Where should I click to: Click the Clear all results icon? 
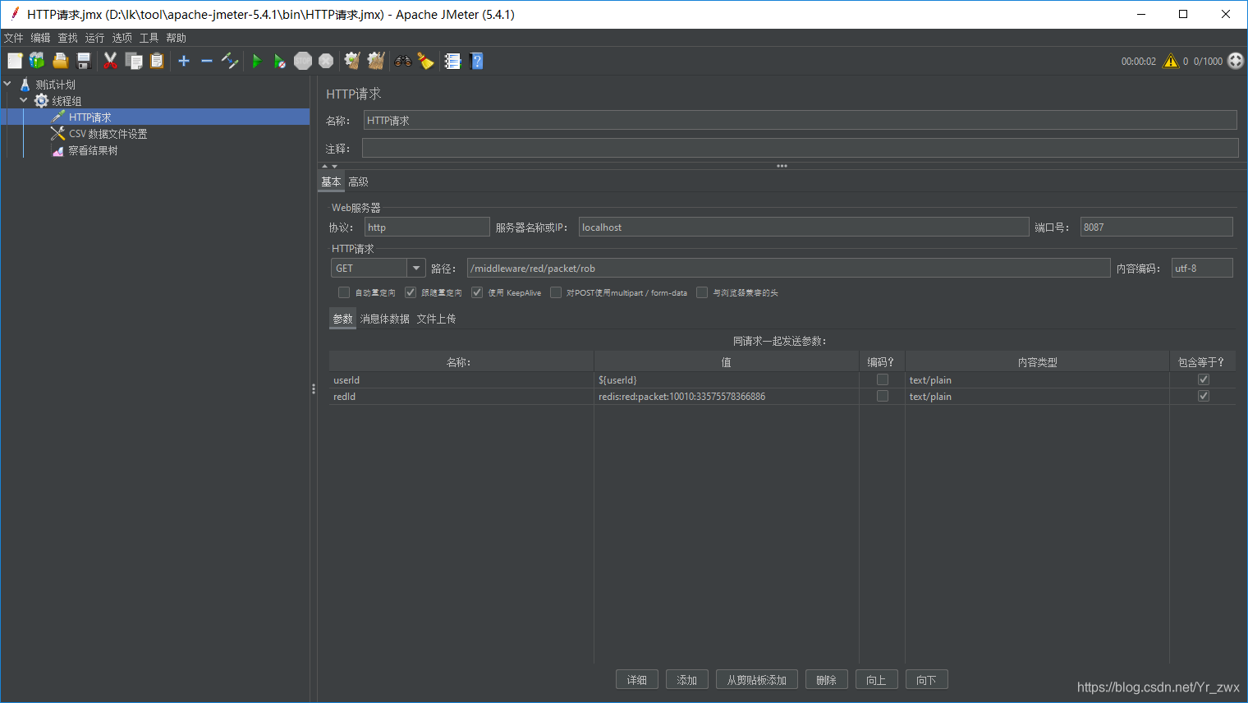pos(376,61)
